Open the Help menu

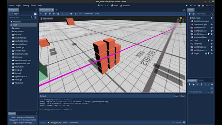pos(40,6)
